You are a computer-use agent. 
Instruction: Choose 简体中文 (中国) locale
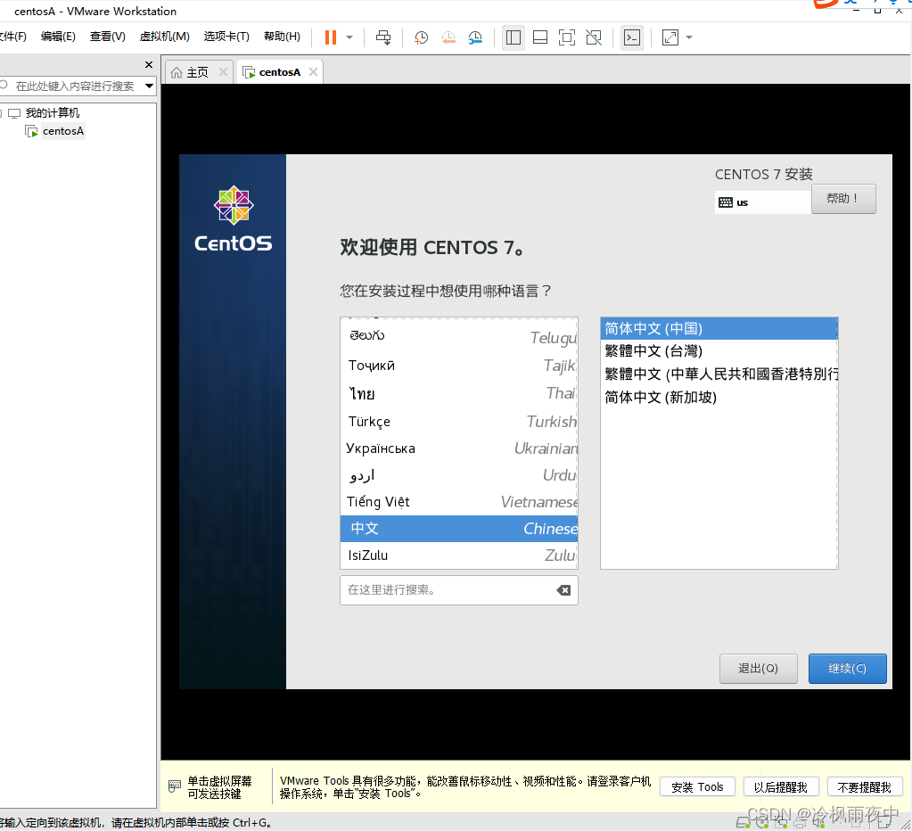(x=719, y=328)
